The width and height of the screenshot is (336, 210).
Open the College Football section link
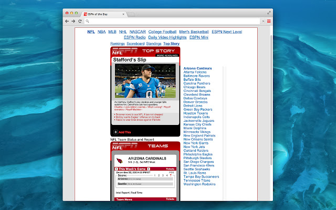[x=162, y=31]
